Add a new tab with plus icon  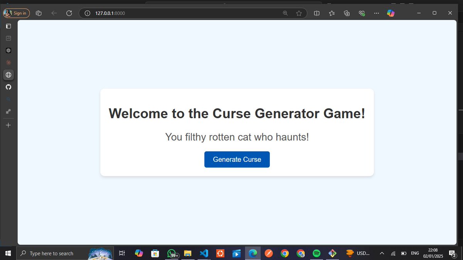click(8, 125)
